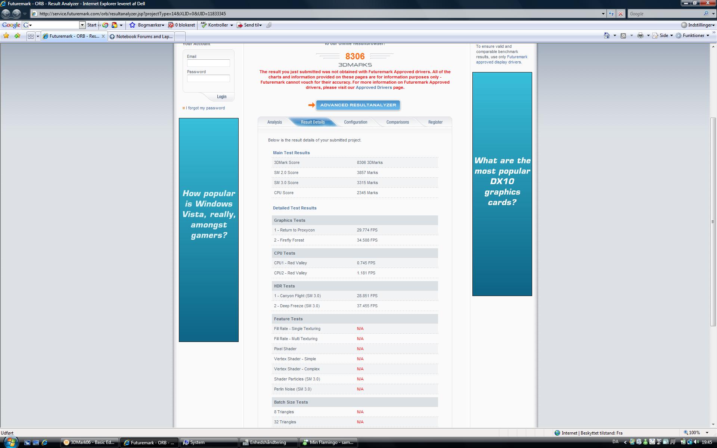Click the Windows Vista popularity banner ad
The height and width of the screenshot is (448, 717).
[209, 230]
